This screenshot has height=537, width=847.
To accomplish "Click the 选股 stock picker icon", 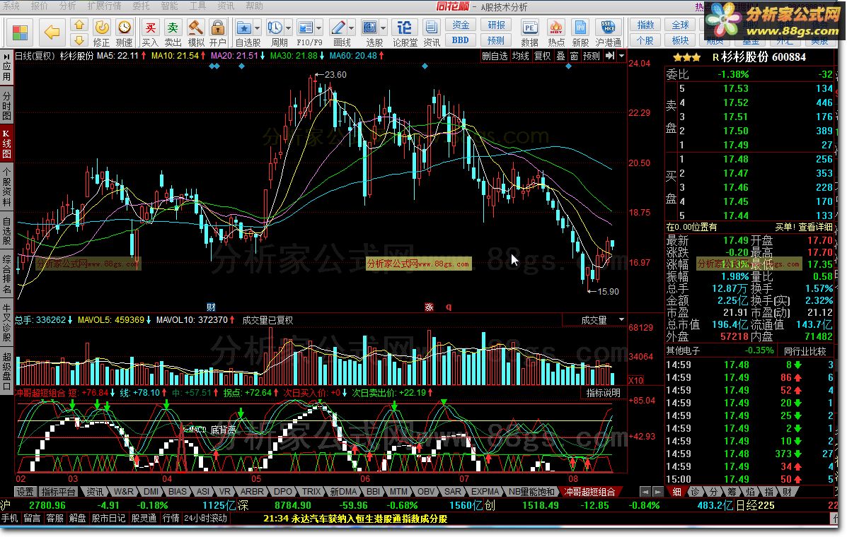I will click(370, 33).
